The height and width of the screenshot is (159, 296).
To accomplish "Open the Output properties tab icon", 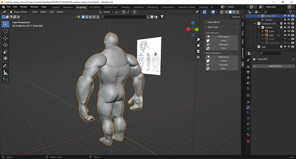I will [x=248, y=72].
